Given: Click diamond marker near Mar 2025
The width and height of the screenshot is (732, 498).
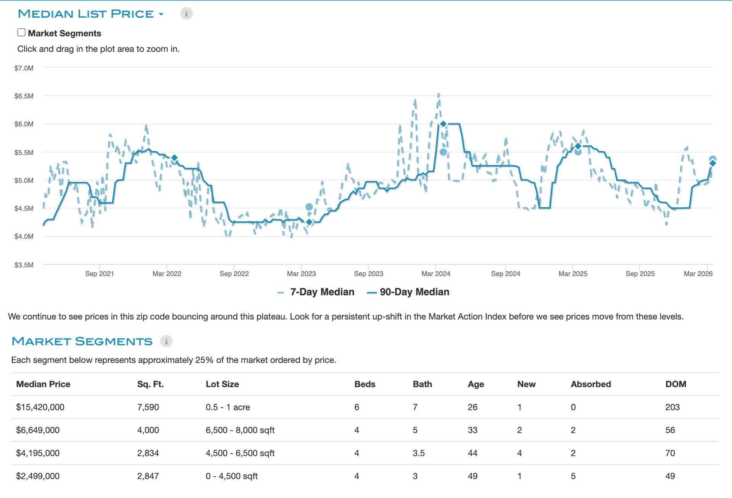Looking at the screenshot, I should click(x=578, y=146).
